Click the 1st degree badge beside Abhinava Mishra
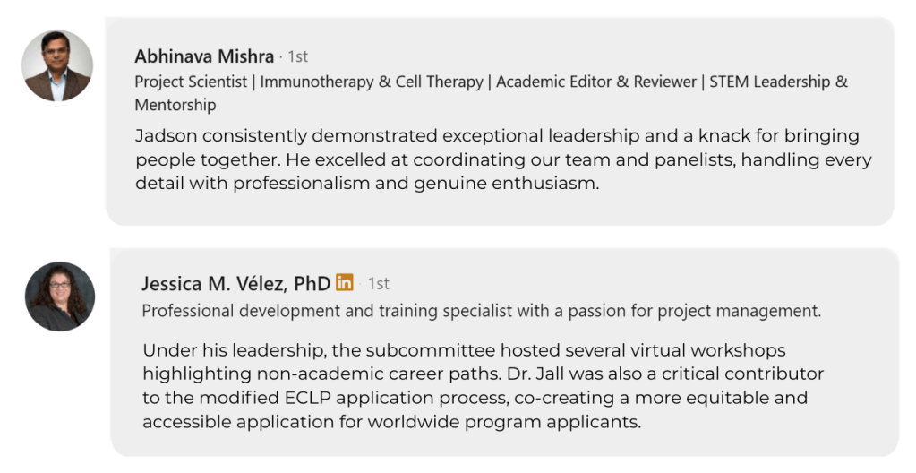Image resolution: width=916 pixels, height=473 pixels. click(298, 56)
